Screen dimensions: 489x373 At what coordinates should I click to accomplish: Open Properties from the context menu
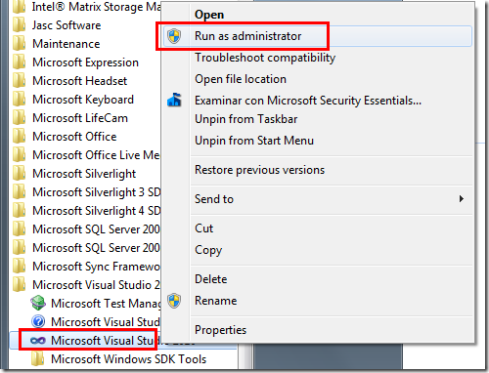point(221,330)
